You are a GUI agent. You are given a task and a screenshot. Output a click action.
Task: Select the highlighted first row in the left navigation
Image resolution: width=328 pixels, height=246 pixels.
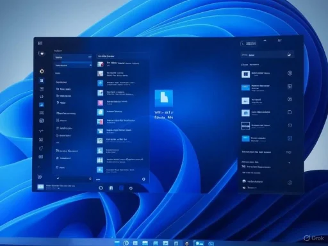pos(72,57)
